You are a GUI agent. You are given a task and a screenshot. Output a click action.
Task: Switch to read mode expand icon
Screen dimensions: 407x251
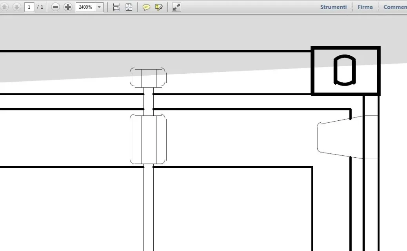click(x=176, y=7)
